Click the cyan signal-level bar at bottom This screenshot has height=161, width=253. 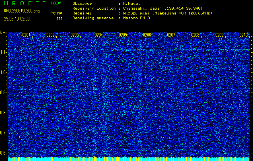coord(129,159)
